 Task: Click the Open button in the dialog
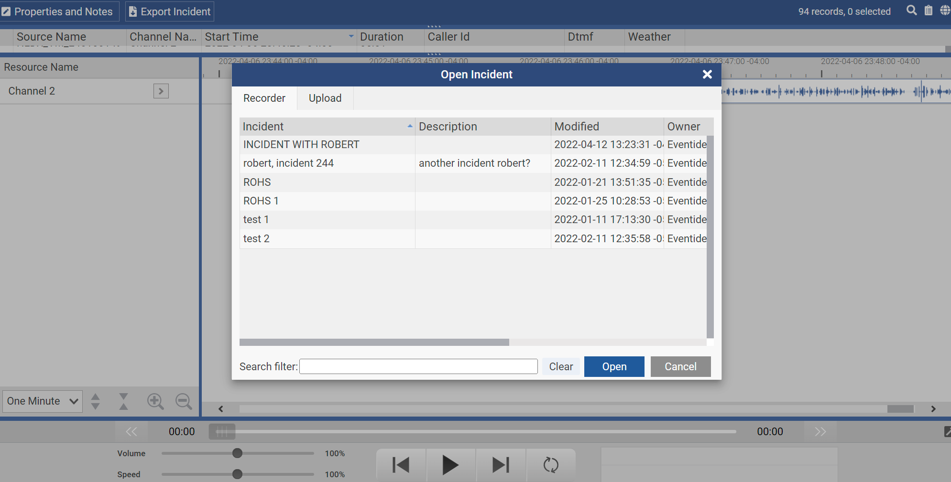(x=614, y=367)
